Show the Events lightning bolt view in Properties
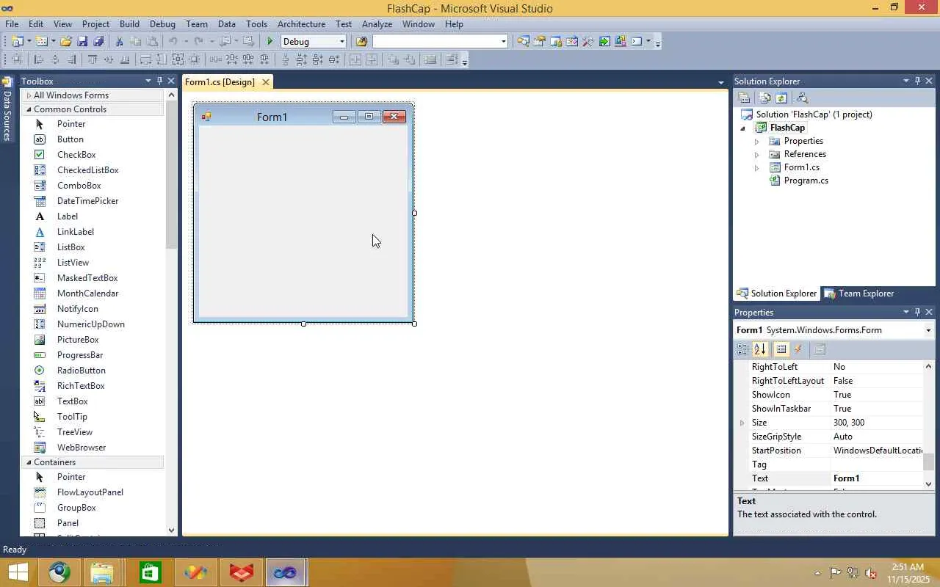The image size is (940, 587). click(798, 350)
